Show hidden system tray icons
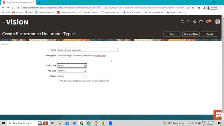224x126 pixels. (x=189, y=123)
